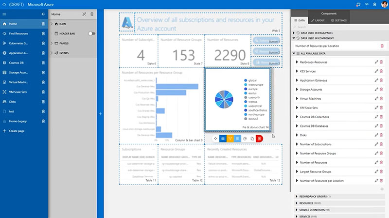Expand Redundancy Groups section

point(297,197)
